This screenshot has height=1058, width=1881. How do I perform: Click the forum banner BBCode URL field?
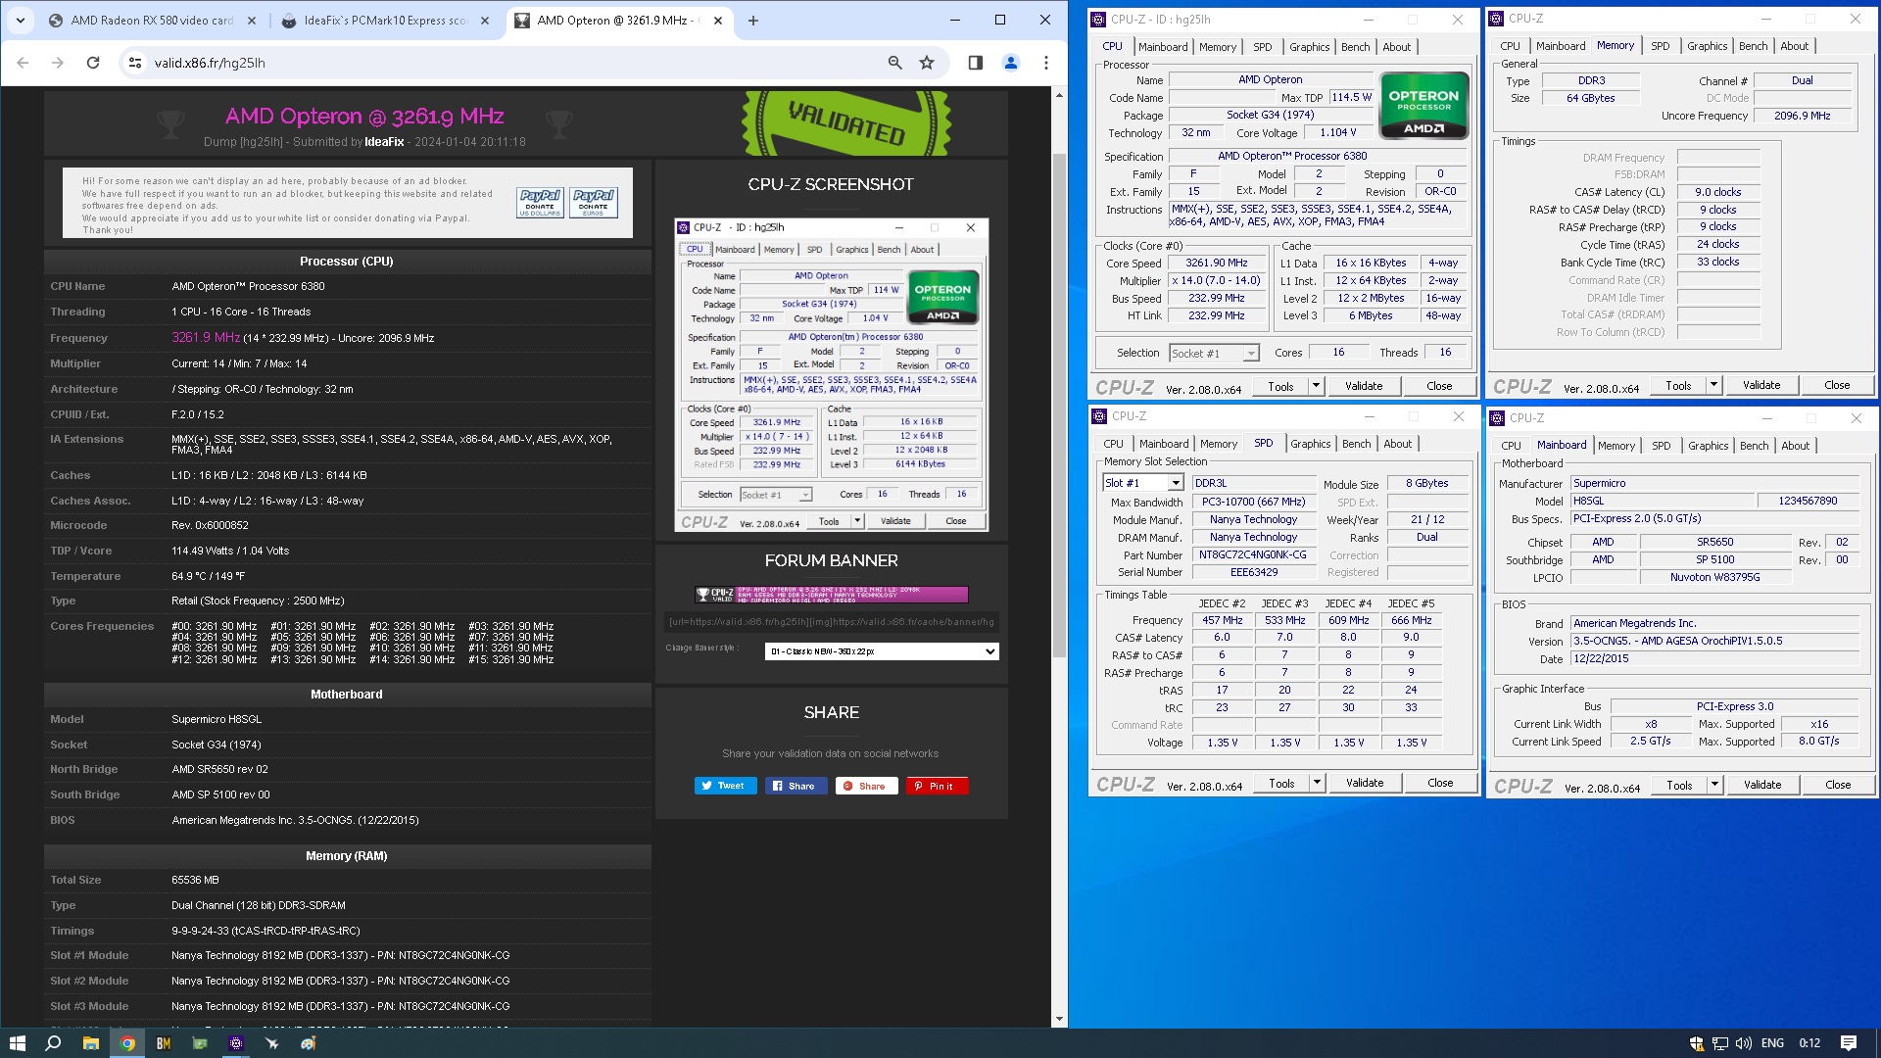point(832,621)
